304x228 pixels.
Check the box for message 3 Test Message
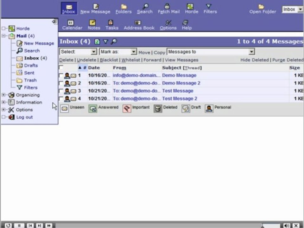(x=61, y=91)
